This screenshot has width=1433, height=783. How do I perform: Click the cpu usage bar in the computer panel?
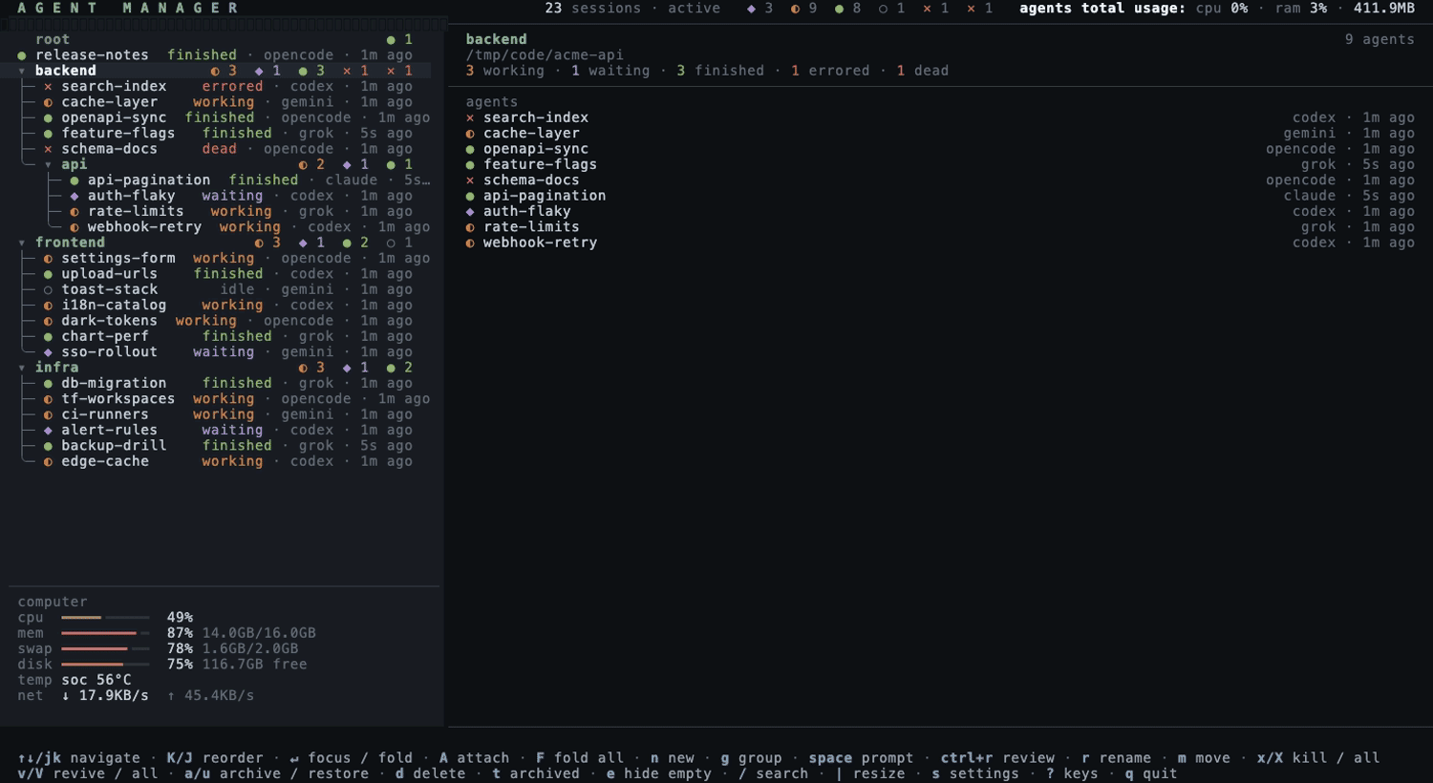[x=105, y=618]
